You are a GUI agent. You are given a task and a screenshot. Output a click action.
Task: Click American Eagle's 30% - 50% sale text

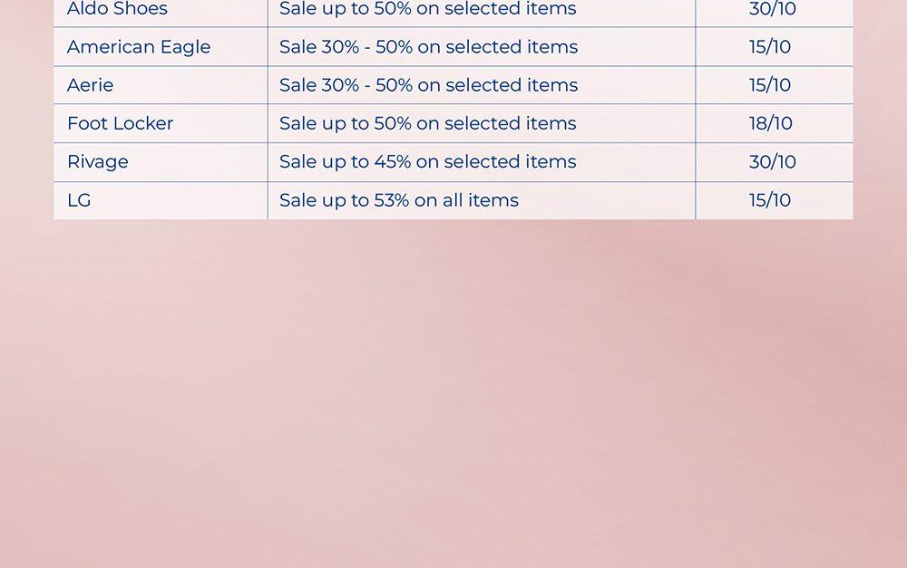(x=428, y=47)
